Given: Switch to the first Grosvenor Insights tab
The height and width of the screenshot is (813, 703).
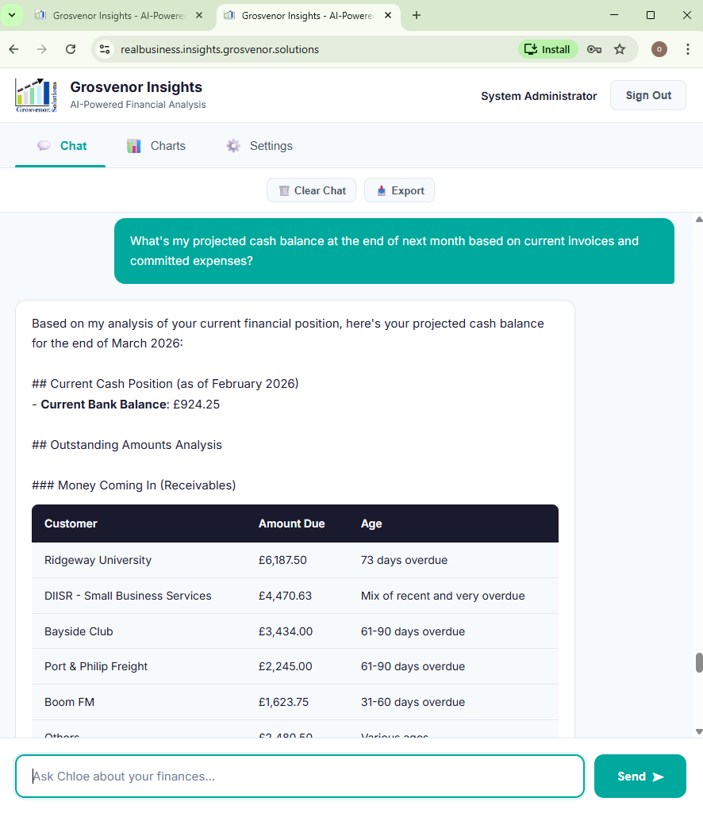Looking at the screenshot, I should [x=109, y=16].
